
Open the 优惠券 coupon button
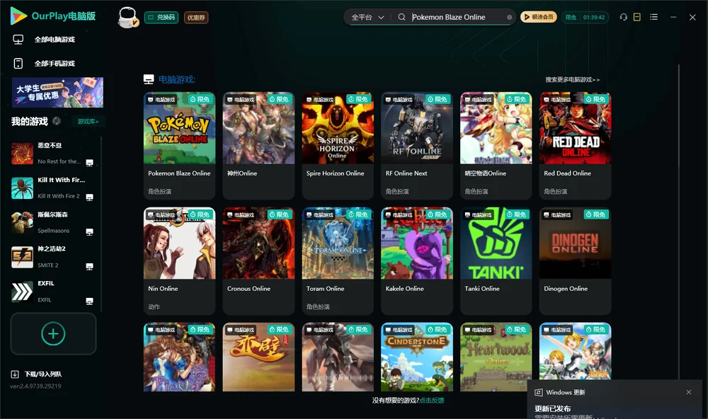(x=196, y=18)
